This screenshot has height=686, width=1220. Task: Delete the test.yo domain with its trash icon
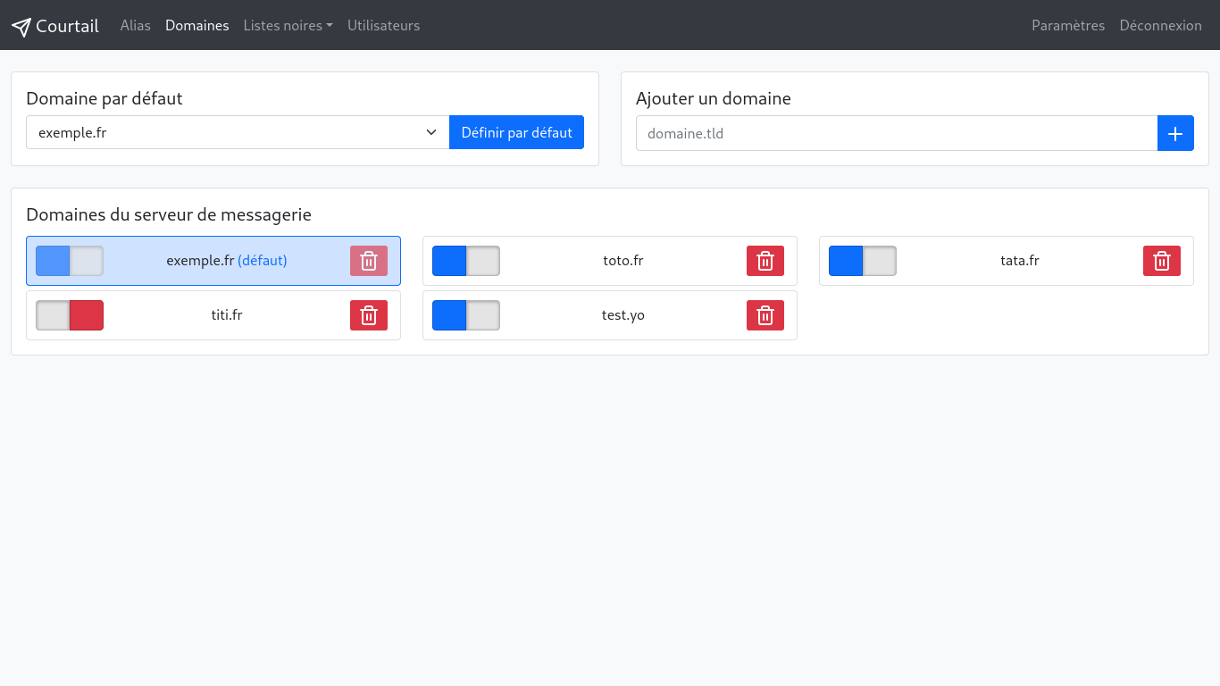point(765,315)
